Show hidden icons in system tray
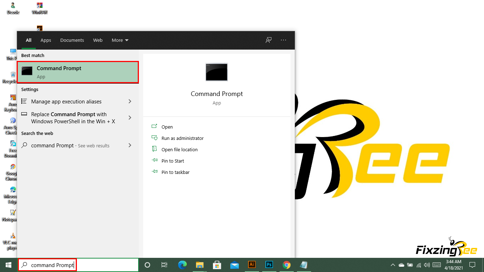484x272 pixels. coord(393,265)
